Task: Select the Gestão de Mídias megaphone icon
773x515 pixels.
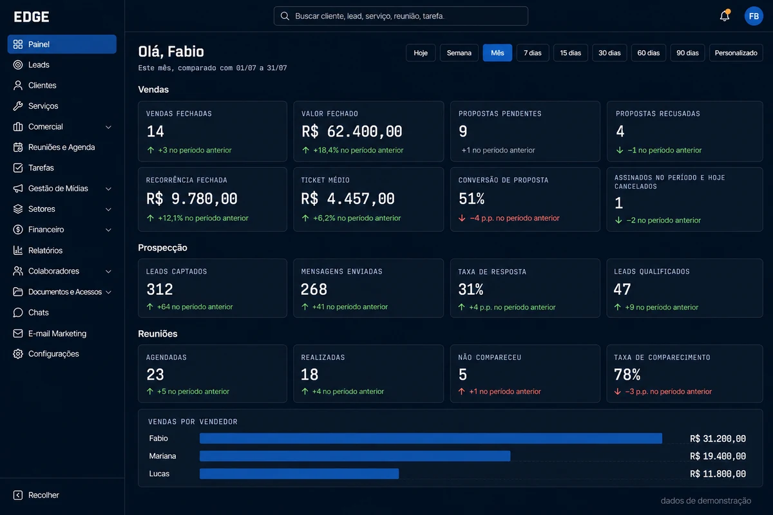Action: pyautogui.click(x=18, y=189)
